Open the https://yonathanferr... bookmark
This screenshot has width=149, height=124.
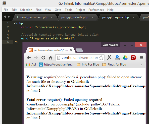(x=56, y=65)
